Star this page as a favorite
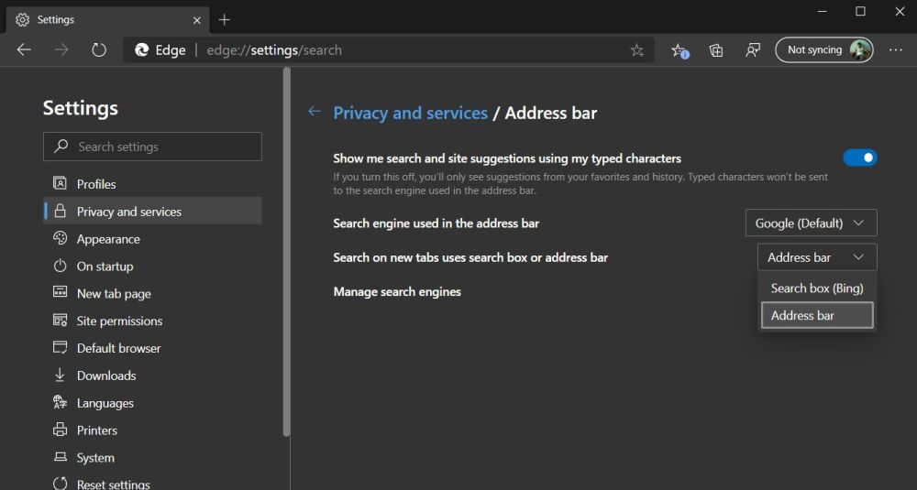The image size is (917, 490). pos(636,50)
